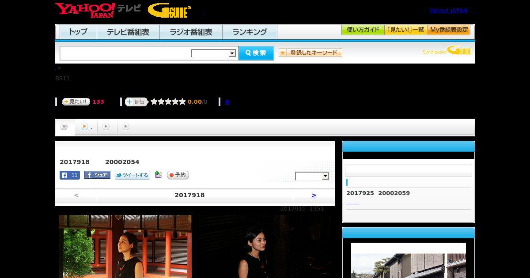Image resolution: width=530 pixels, height=278 pixels.
Task: Select the orange play-arrow tab
Action: (x=84, y=127)
